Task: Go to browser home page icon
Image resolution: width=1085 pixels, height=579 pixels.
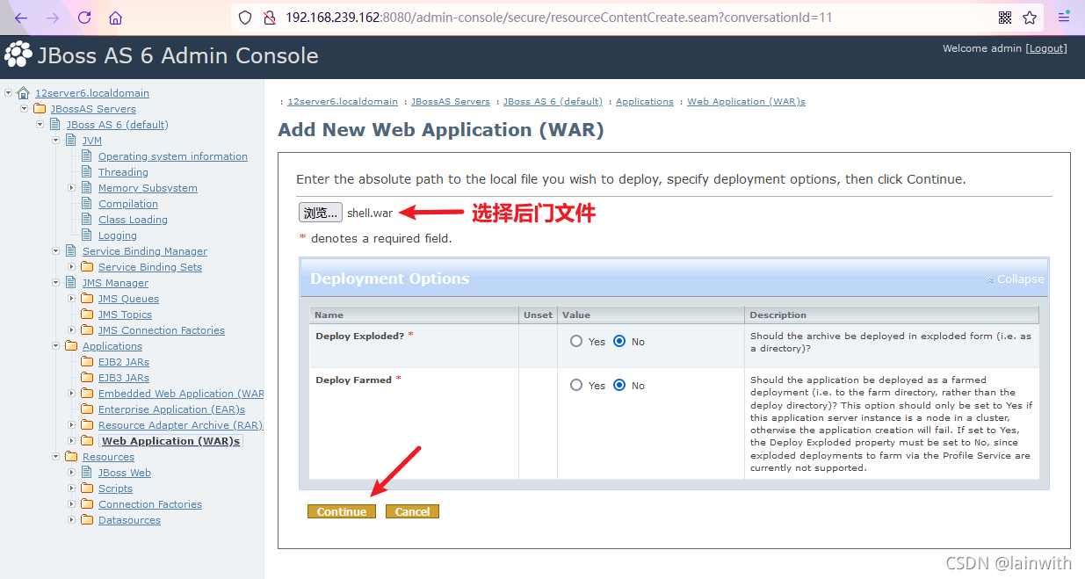Action: click(x=115, y=18)
